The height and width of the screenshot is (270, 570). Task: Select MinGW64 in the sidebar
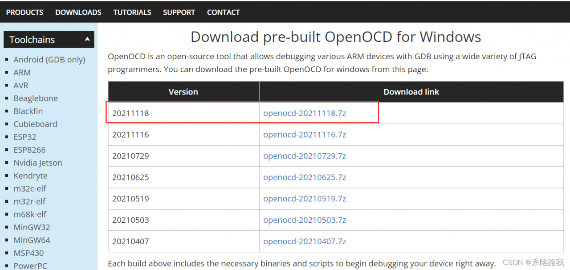[32, 240]
